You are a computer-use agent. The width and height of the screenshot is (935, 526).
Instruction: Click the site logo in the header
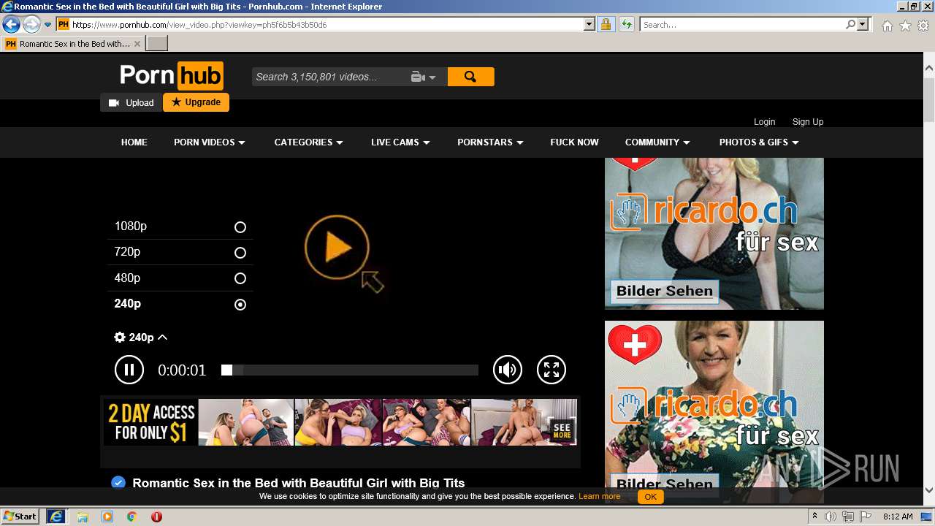coord(172,75)
